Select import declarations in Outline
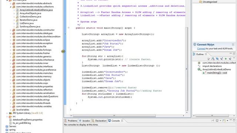The height and width of the screenshot is (133, 237). click(212, 66)
